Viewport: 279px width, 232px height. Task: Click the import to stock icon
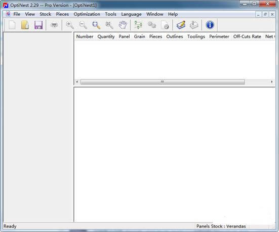point(194,25)
